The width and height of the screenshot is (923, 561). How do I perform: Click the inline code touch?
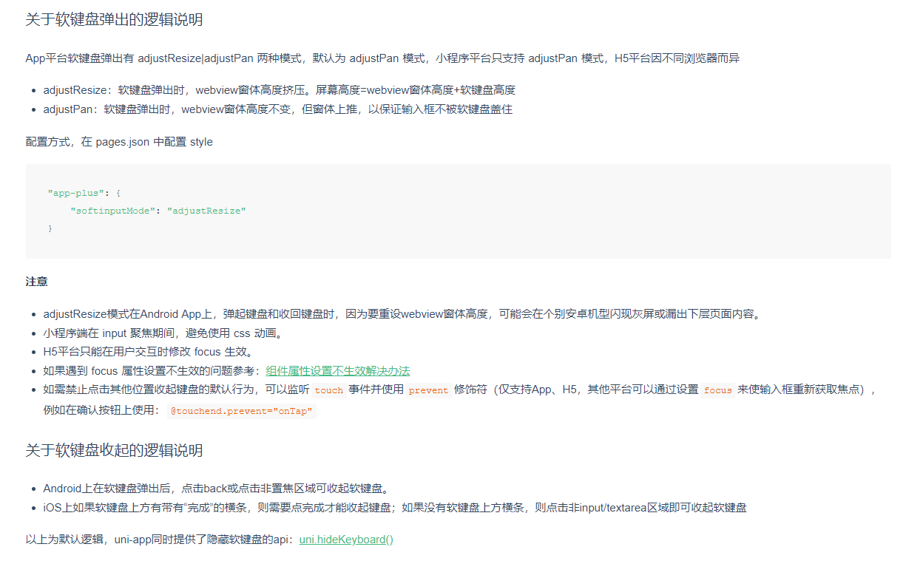328,389
